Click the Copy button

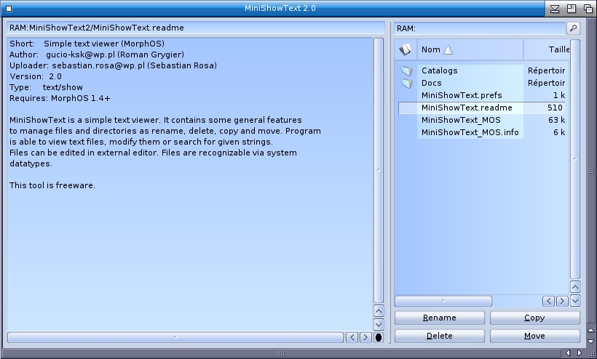(x=534, y=318)
